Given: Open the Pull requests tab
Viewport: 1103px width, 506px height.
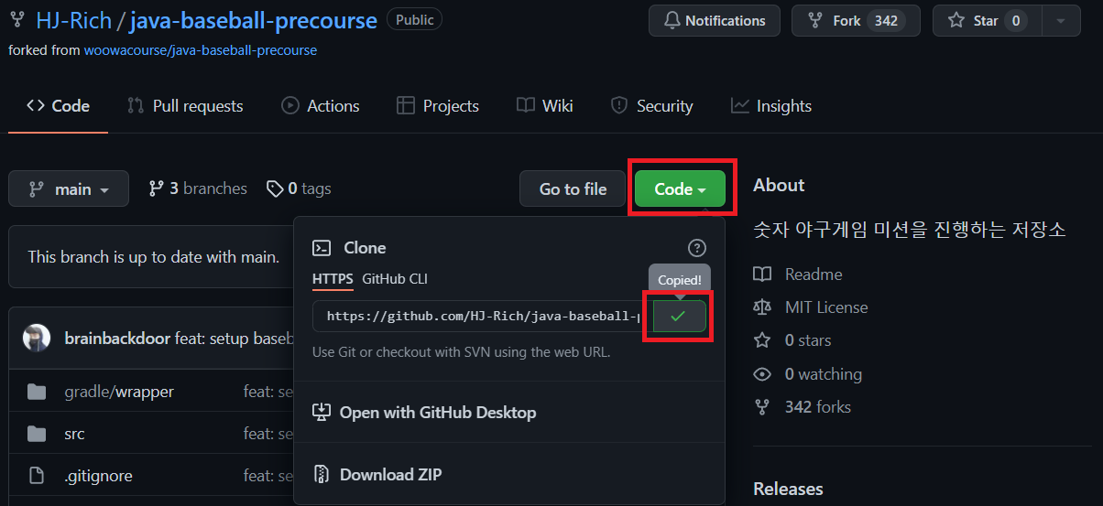Looking at the screenshot, I should (185, 106).
